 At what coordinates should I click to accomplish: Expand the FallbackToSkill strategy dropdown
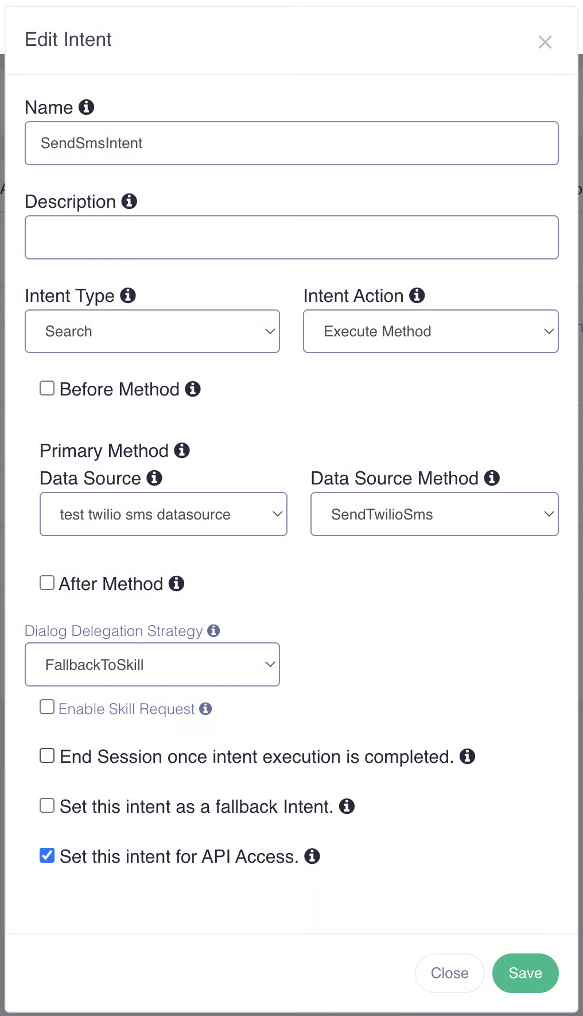coord(152,665)
